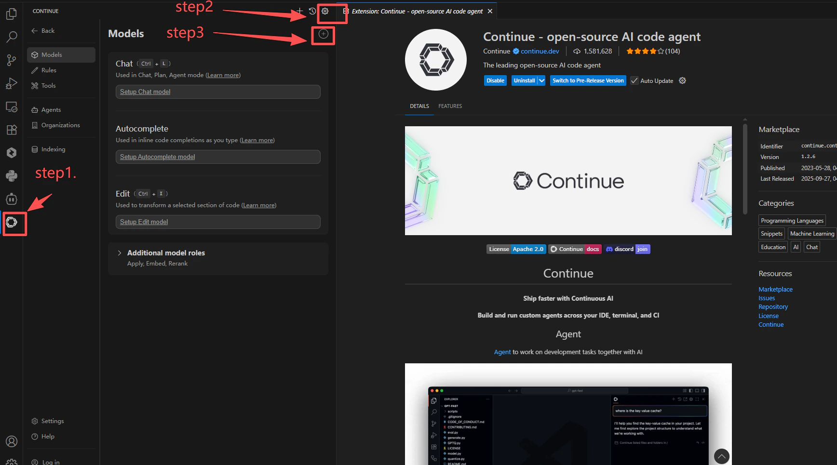Image resolution: width=837 pixels, height=465 pixels.
Task: Open Help in Continue sidebar
Action: pyautogui.click(x=61, y=436)
